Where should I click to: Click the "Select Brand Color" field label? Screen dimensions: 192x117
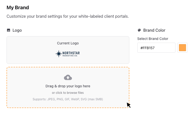pos(153,39)
